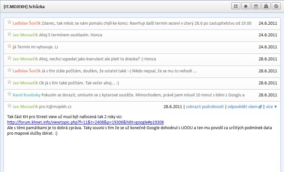Click the block (crossed circle) icon
Screen dimensions: 284x172
276,6
